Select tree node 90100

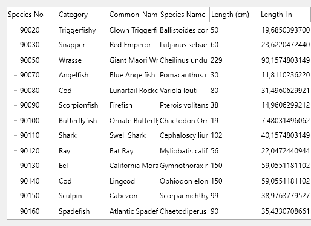30,121
